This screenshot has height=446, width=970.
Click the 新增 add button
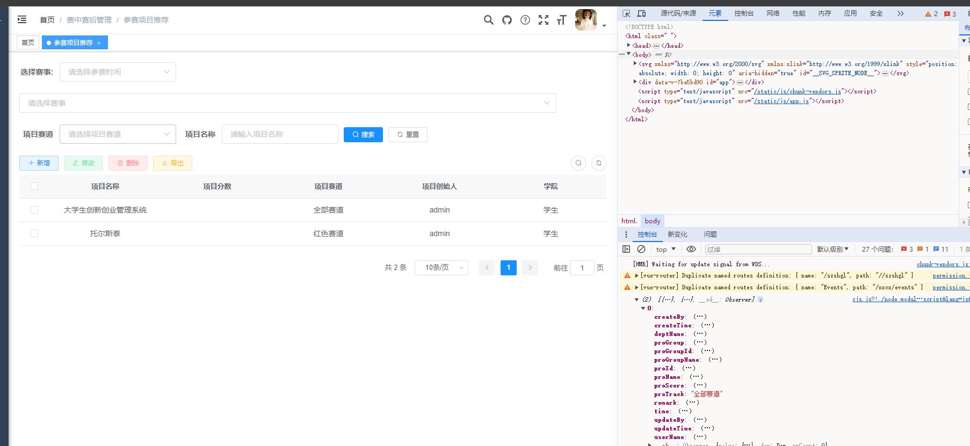coord(39,163)
